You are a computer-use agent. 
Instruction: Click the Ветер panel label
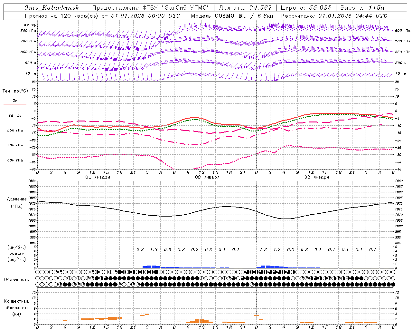point(30,24)
